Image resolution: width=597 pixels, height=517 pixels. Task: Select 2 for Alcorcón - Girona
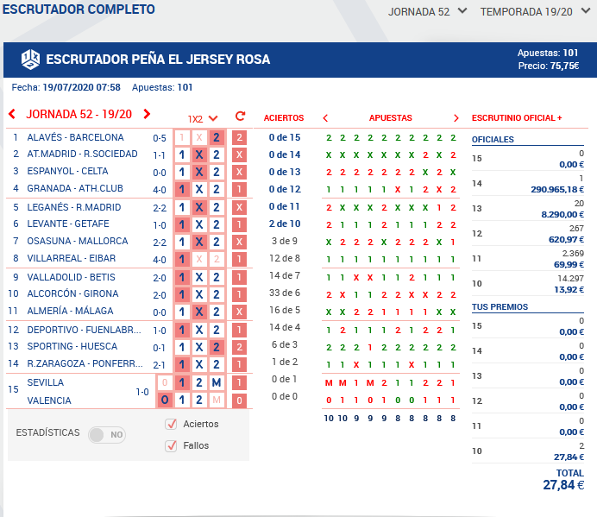217,294
